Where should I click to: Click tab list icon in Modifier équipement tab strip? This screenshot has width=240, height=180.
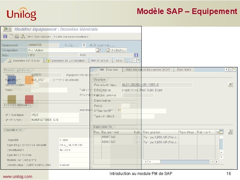[x=138, y=60]
